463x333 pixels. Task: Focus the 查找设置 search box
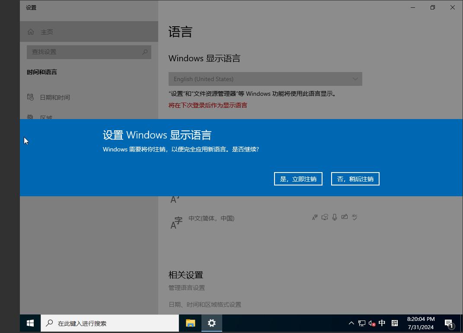[89, 52]
